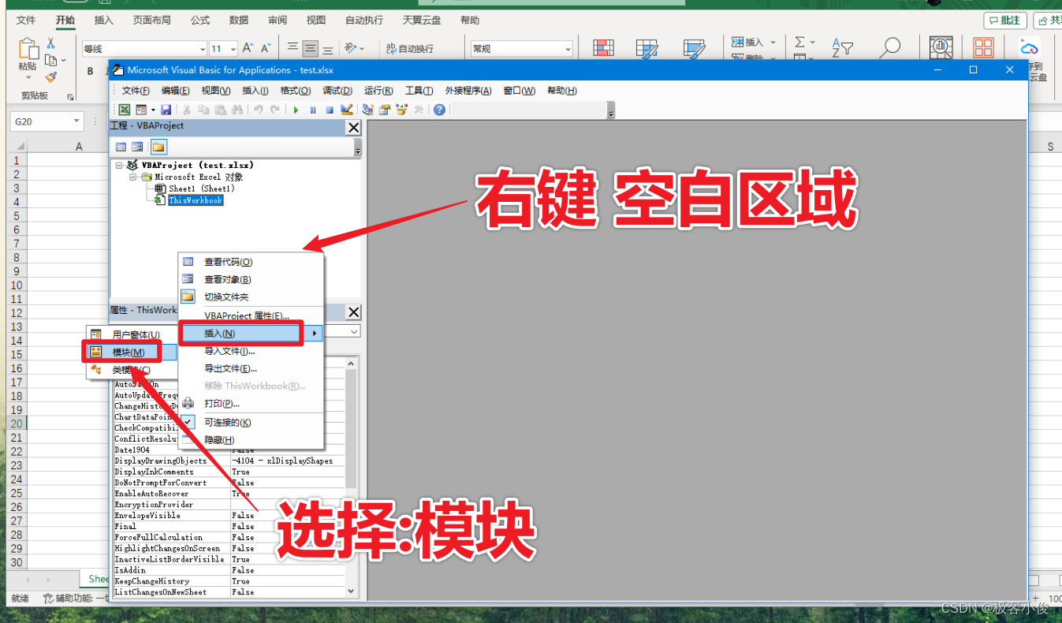Open the Excel font name 等线 dropdown
The width and height of the screenshot is (1062, 623).
[x=202, y=49]
